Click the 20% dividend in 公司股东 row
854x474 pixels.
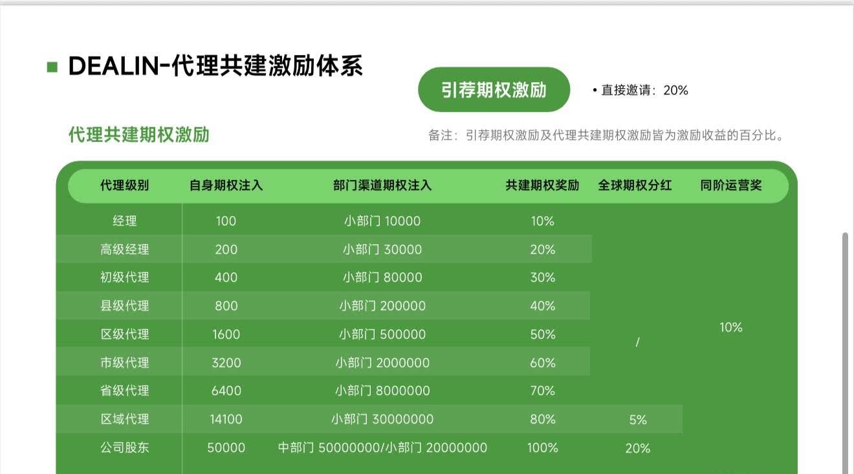click(638, 448)
